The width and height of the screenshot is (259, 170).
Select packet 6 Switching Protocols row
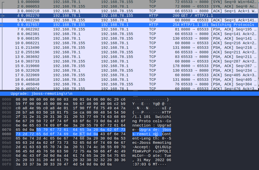point(127,25)
